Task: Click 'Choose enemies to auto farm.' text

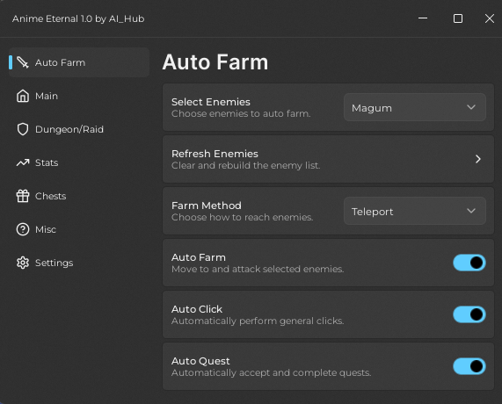Action: point(241,114)
